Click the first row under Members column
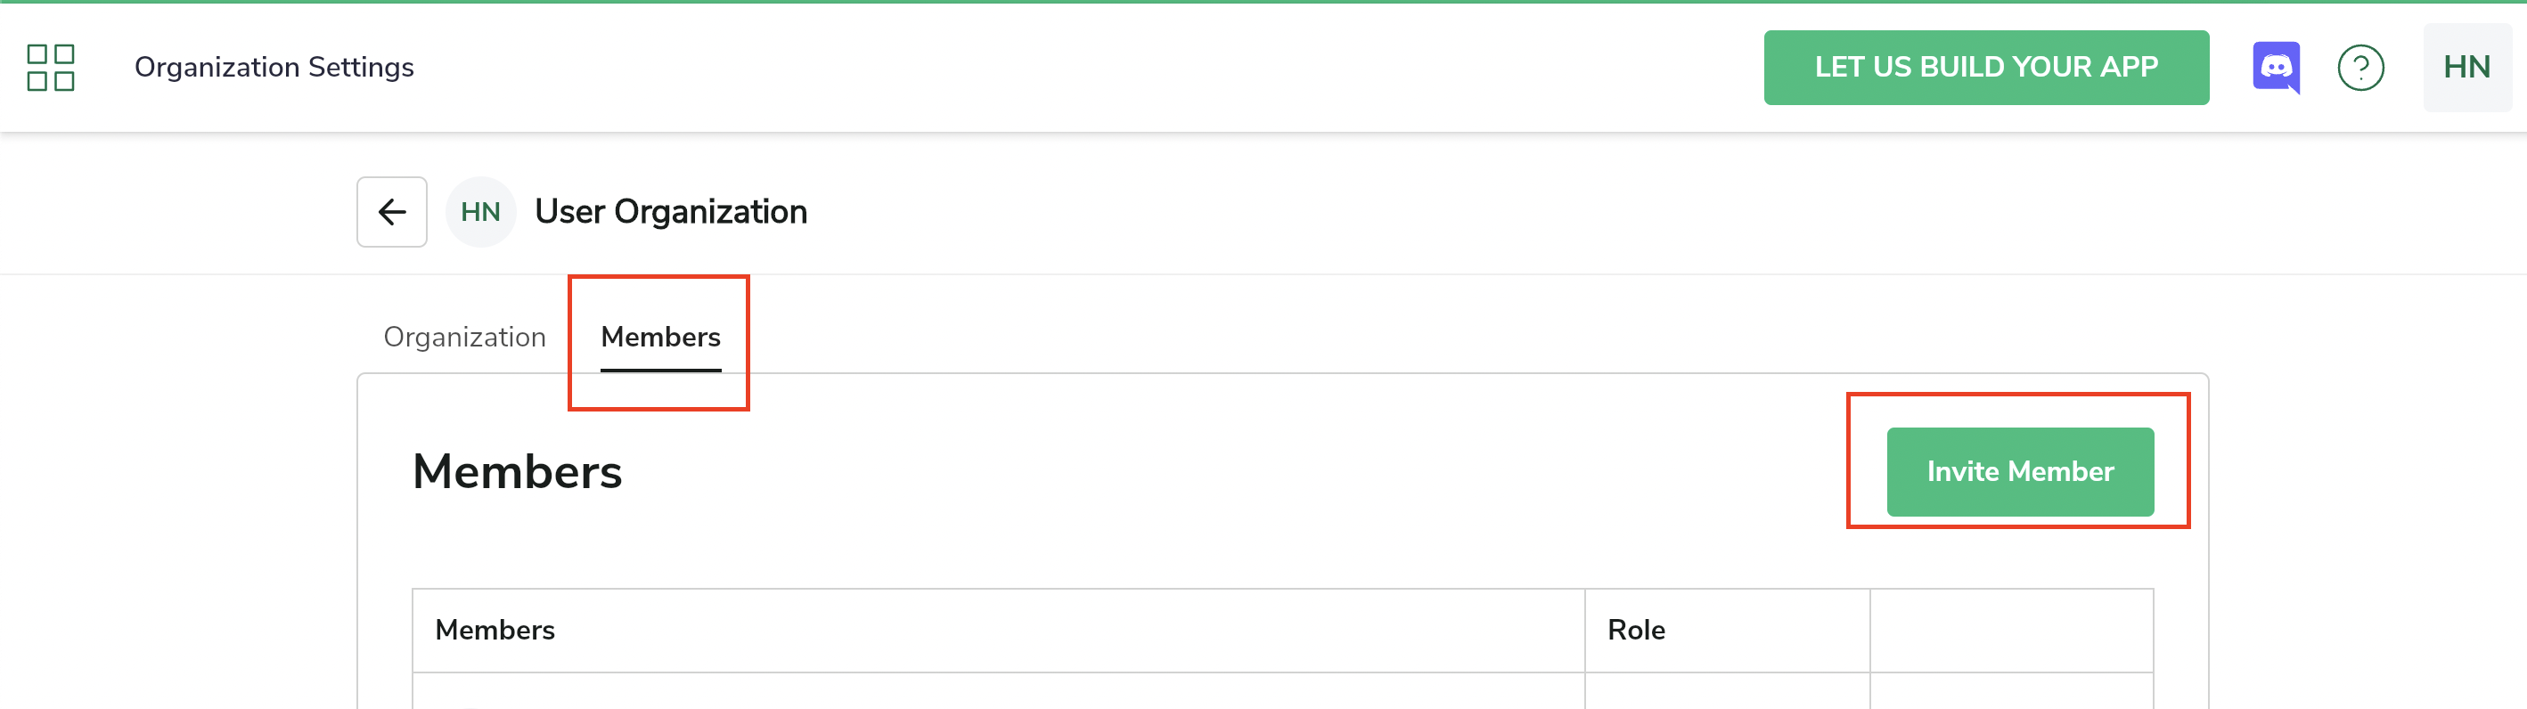 pyautogui.click(x=998, y=692)
